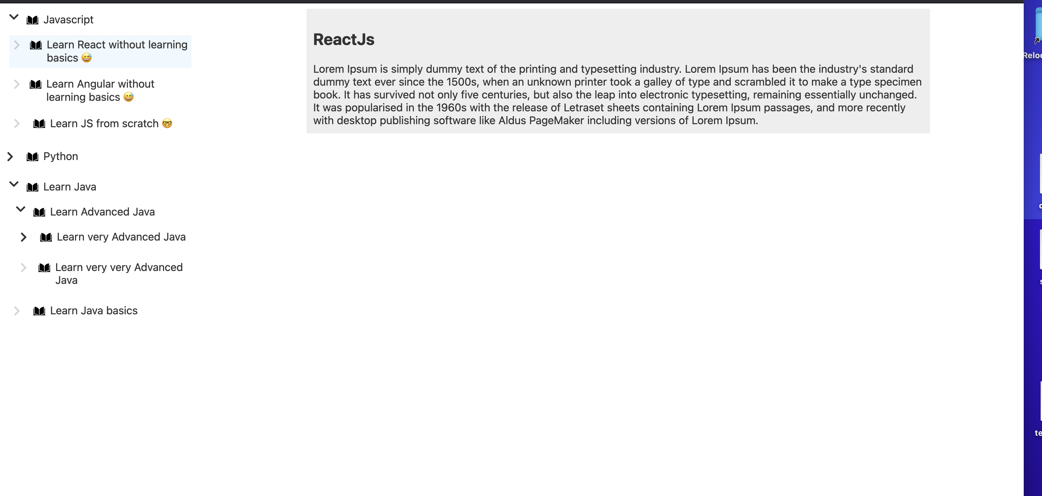
Task: Select Learn Java basics item
Action: 94,311
